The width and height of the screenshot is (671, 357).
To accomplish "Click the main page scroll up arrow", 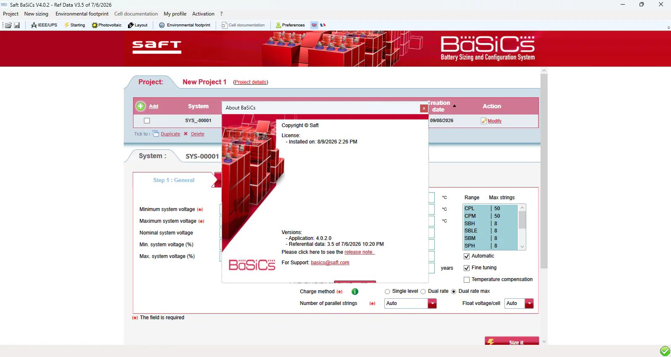I will (544, 70).
